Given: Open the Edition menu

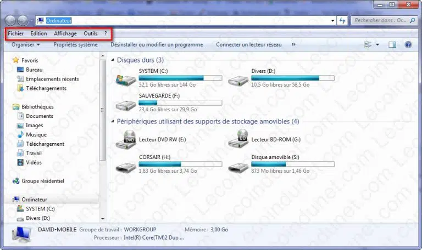Looking at the screenshot, I should click(x=38, y=33).
